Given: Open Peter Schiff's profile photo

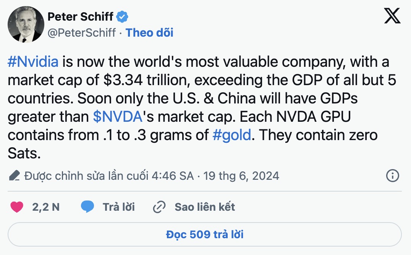Looking at the screenshot, I should (26, 24).
